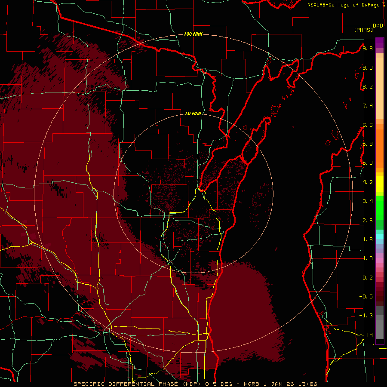
Task: Click the 1.8 scale value label
Action: click(x=368, y=240)
